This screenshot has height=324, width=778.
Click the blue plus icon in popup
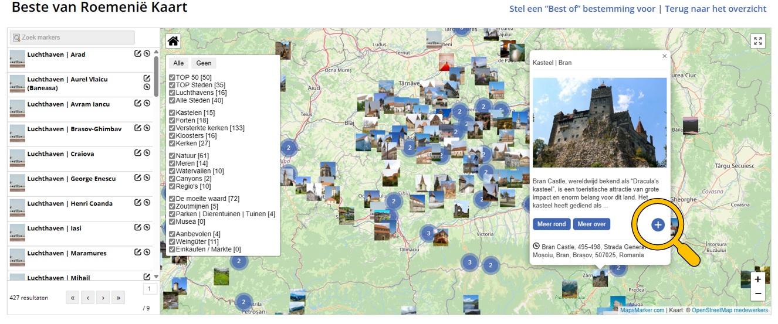[658, 224]
